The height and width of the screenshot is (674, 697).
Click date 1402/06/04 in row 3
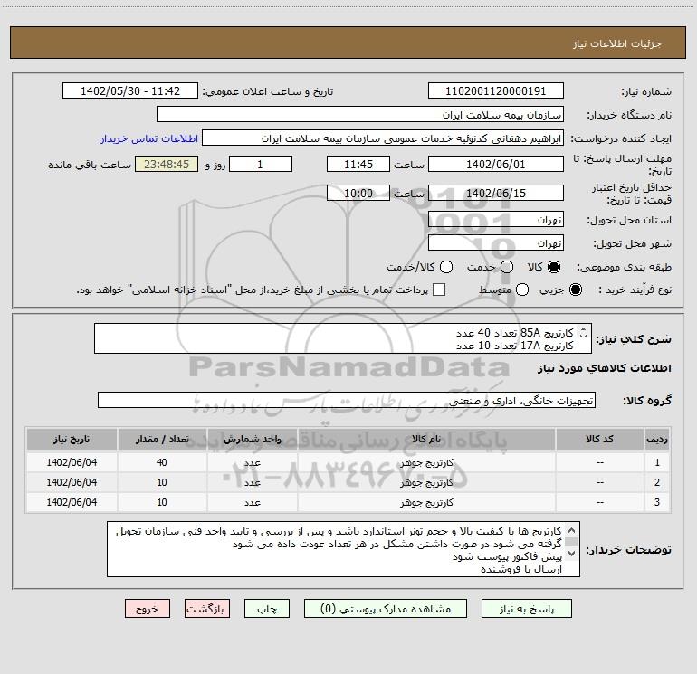pos(72,502)
